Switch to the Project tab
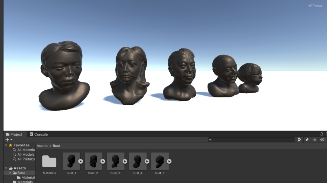 click(14, 134)
